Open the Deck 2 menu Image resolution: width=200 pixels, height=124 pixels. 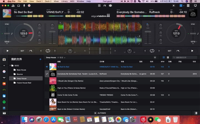pyautogui.click(x=48, y=1)
